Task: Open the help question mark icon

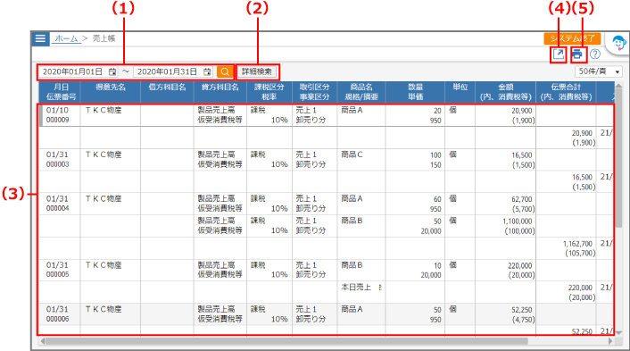Action: point(595,54)
